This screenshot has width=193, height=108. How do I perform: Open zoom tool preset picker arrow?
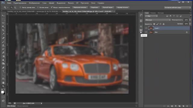[8, 7]
